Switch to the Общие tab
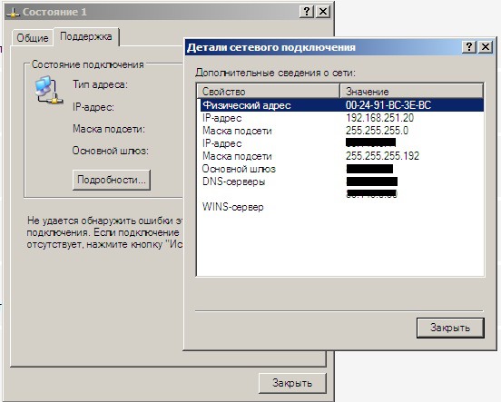Image resolution: width=501 pixels, height=402 pixels. tap(33, 38)
